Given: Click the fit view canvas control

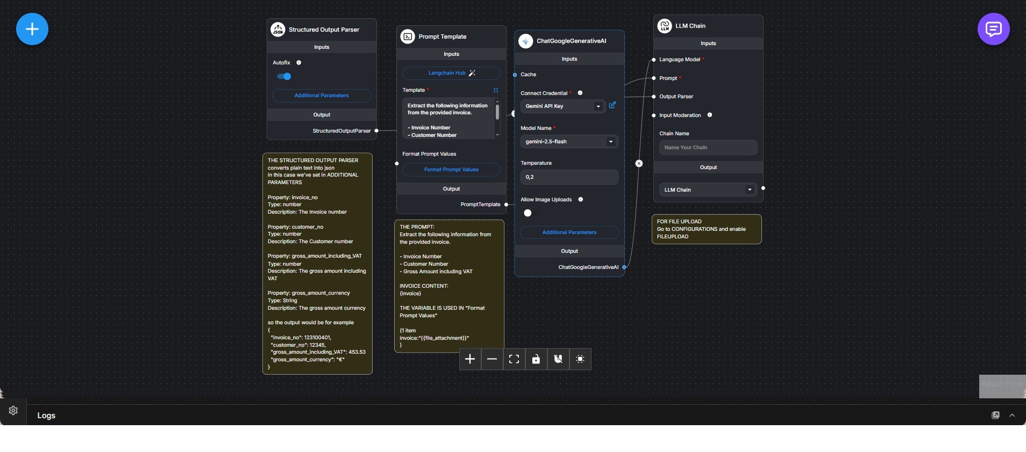Looking at the screenshot, I should 514,359.
